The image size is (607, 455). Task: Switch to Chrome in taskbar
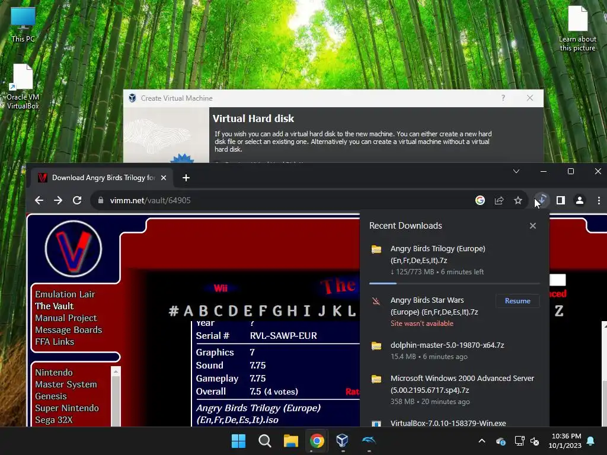coord(317,441)
